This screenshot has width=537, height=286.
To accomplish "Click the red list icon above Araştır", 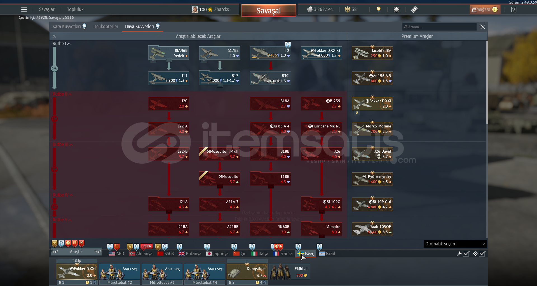I will pyautogui.click(x=75, y=243).
